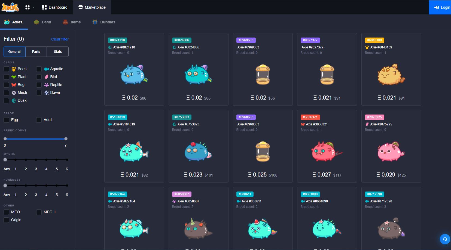Switch to the Stats filter tab
This screenshot has height=250, width=451.
pos(58,52)
